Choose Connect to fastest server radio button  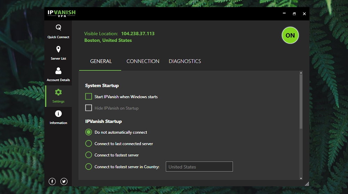point(88,155)
